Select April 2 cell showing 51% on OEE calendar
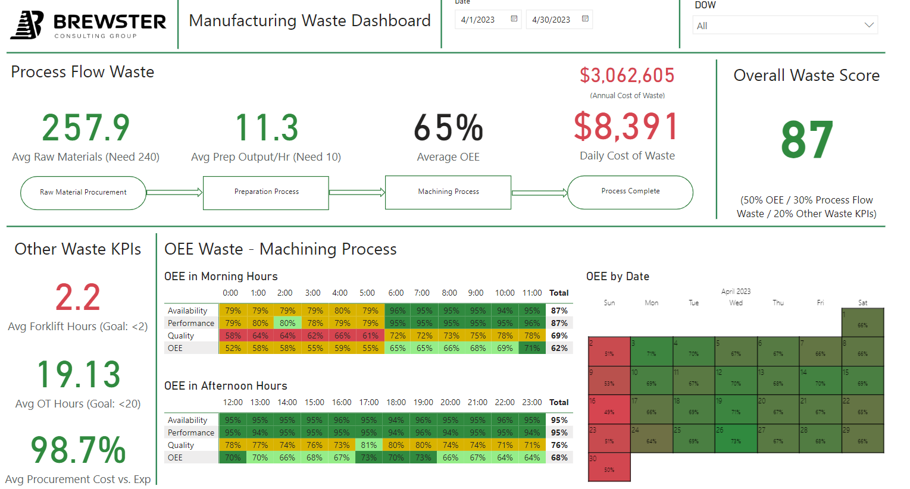Image resolution: width=910 pixels, height=489 pixels. click(x=609, y=351)
